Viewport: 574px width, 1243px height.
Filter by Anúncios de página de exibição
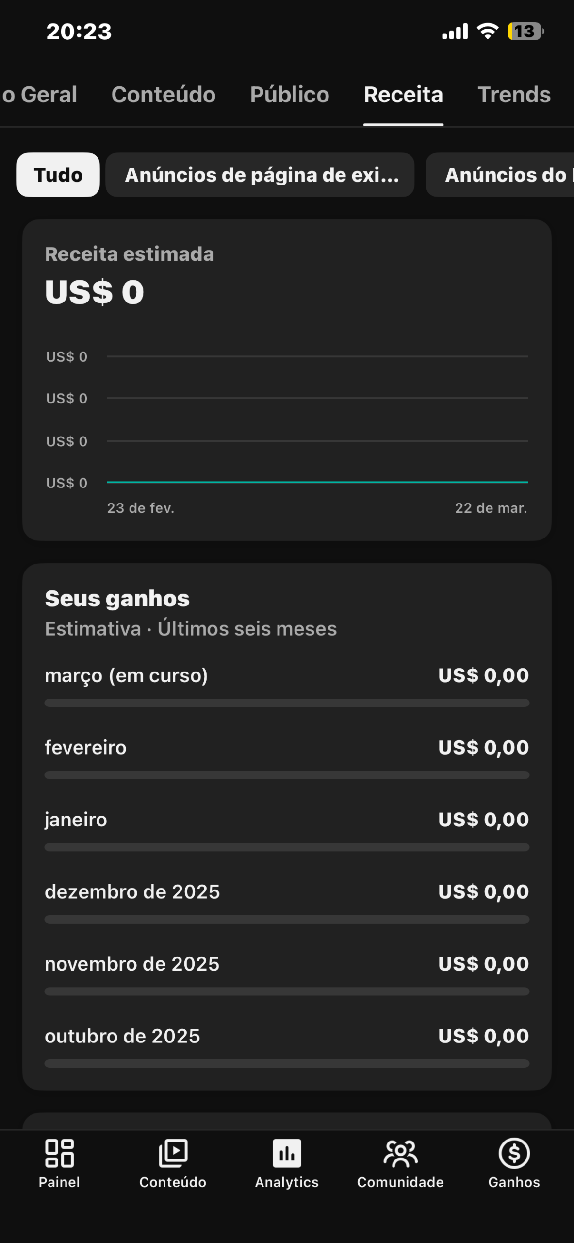click(260, 175)
